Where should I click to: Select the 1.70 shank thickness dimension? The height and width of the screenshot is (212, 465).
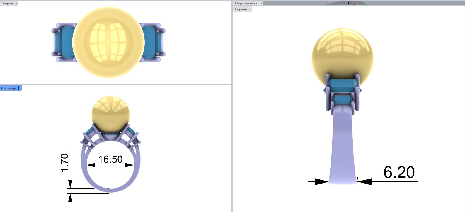point(64,162)
